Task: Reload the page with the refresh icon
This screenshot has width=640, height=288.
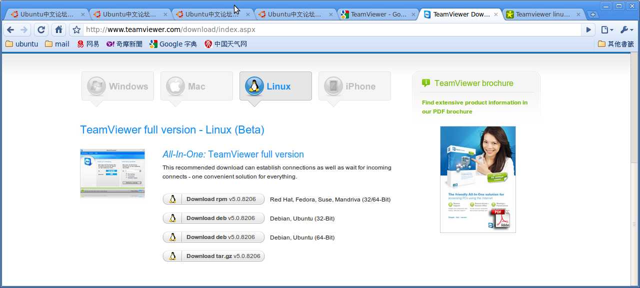Action: tap(41, 29)
